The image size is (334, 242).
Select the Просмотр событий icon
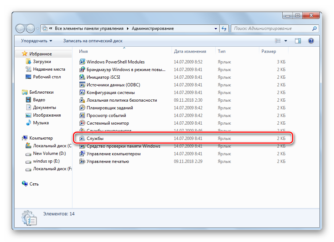coord(82,116)
